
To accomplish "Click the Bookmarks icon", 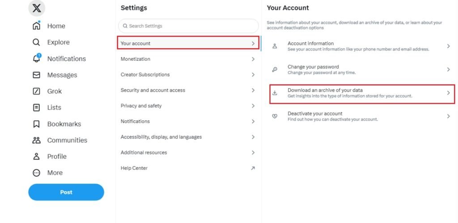I will [37, 124].
